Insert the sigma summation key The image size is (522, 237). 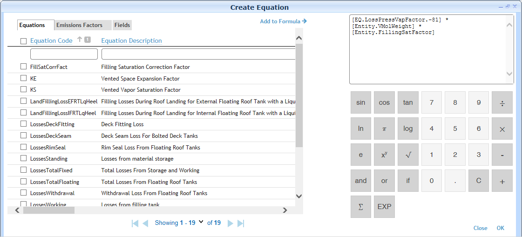360,207
